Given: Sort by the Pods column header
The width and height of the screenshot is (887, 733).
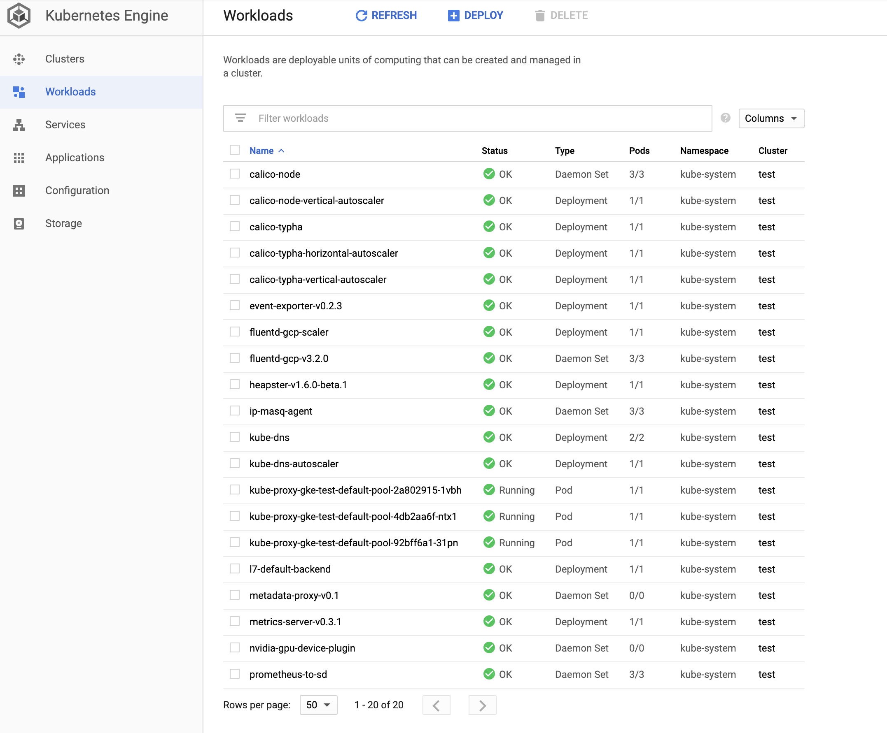Looking at the screenshot, I should pos(639,151).
